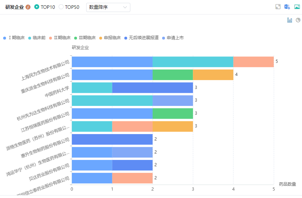The height and width of the screenshot is (198, 302).
Task: Click 无后续进展报道 segment of 中国药科大学 bar
Action: coord(152,88)
